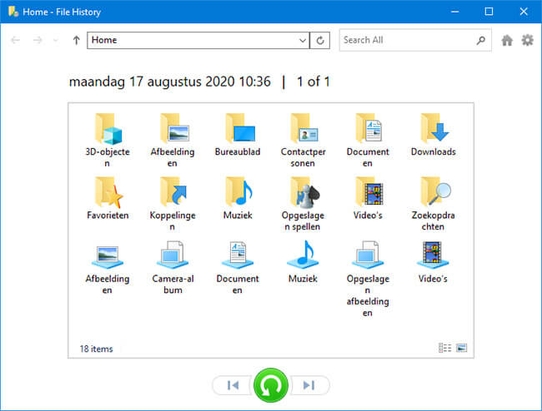
Task: Open the Documenten library icon
Action: click(238, 267)
